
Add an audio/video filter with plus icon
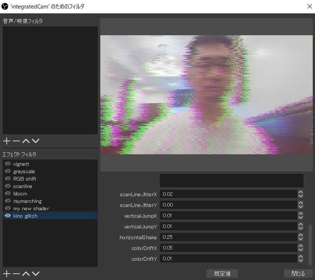[6, 141]
